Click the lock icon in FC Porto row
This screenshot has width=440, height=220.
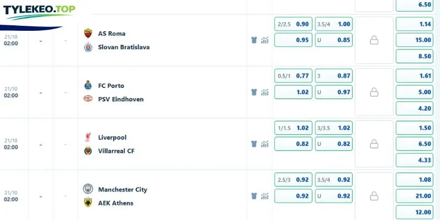click(x=374, y=92)
